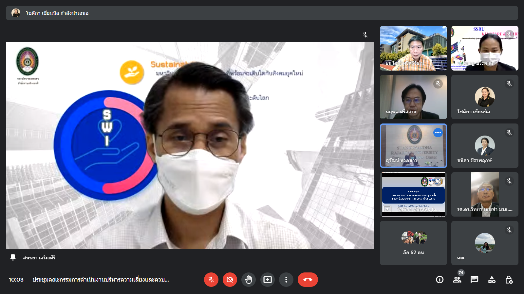Unmute the microphone in the call toolbar
The image size is (524, 294).
tap(211, 280)
